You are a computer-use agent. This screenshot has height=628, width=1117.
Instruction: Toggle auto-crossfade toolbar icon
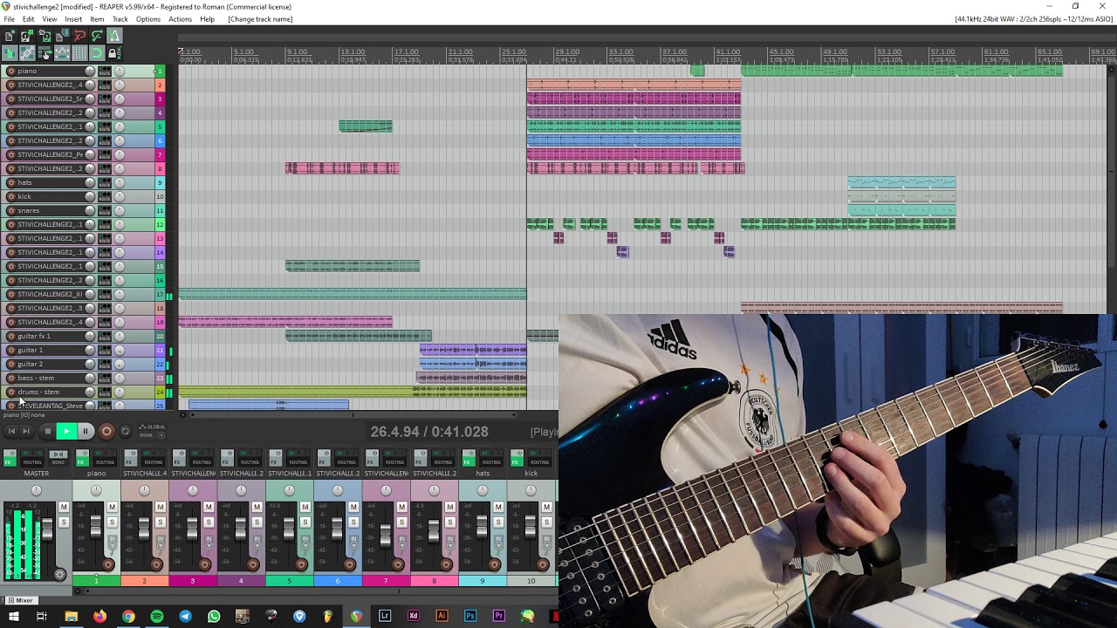click(10, 53)
